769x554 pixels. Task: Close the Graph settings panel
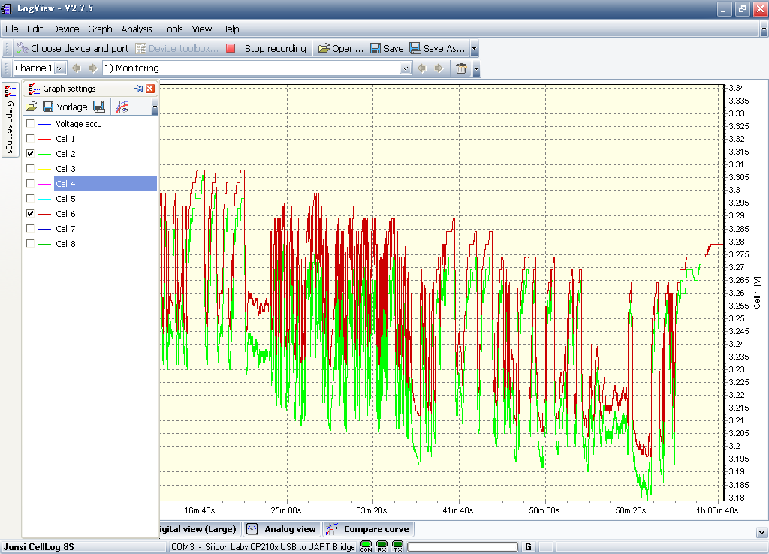pos(150,89)
